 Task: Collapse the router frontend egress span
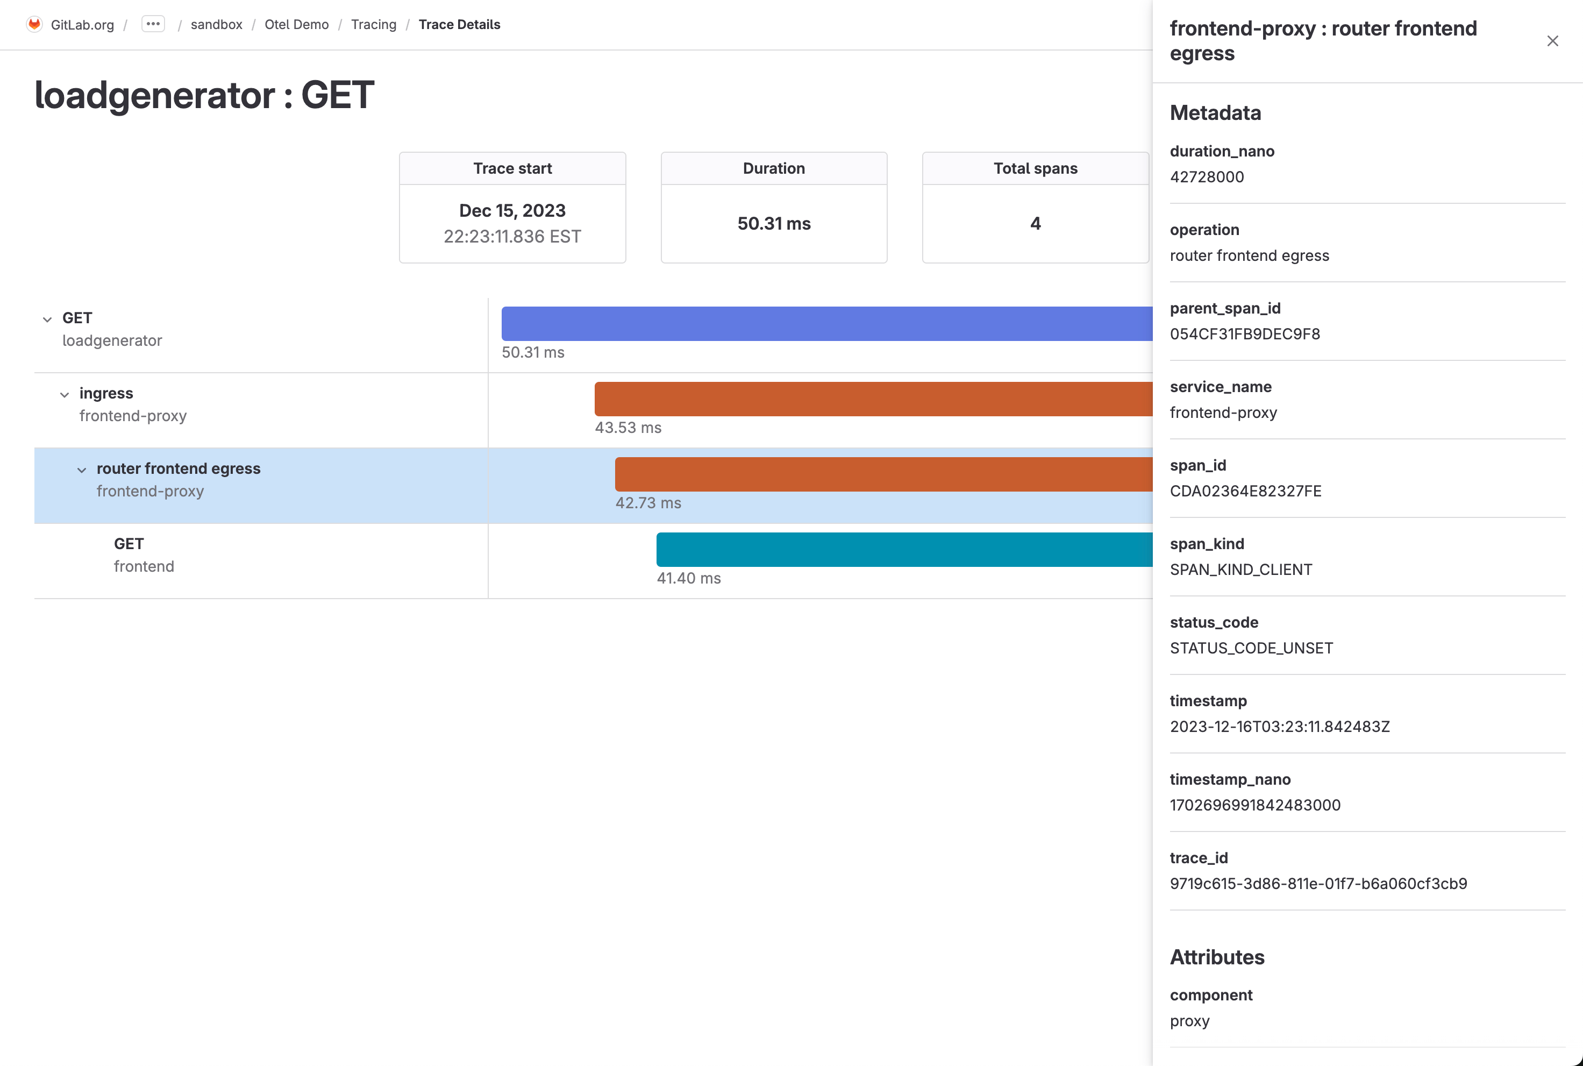point(82,470)
